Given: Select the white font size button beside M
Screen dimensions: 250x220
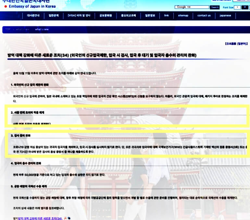Looking at the screenshot, I should pyautogui.click(x=237, y=7).
